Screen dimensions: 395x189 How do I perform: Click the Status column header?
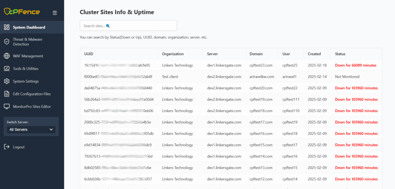click(340, 54)
